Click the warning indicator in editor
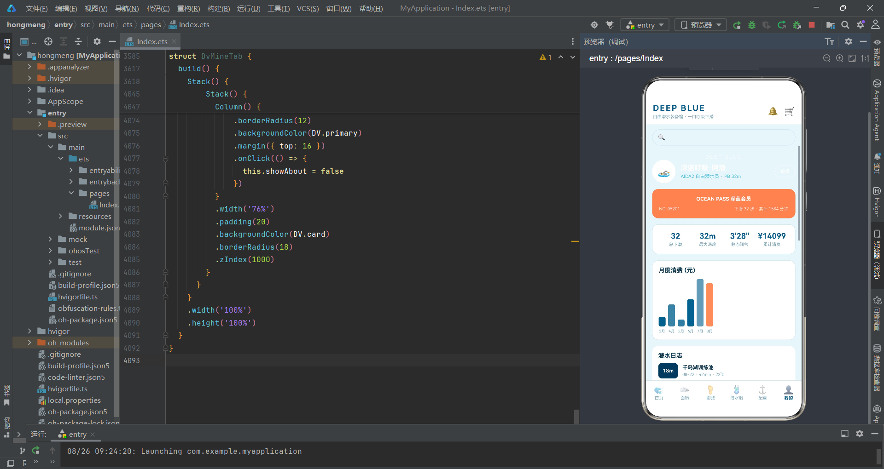The width and height of the screenshot is (884, 469). (546, 57)
